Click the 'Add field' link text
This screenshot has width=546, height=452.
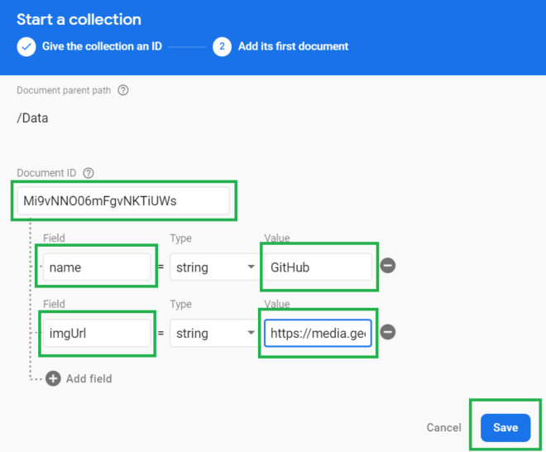pyautogui.click(x=89, y=378)
